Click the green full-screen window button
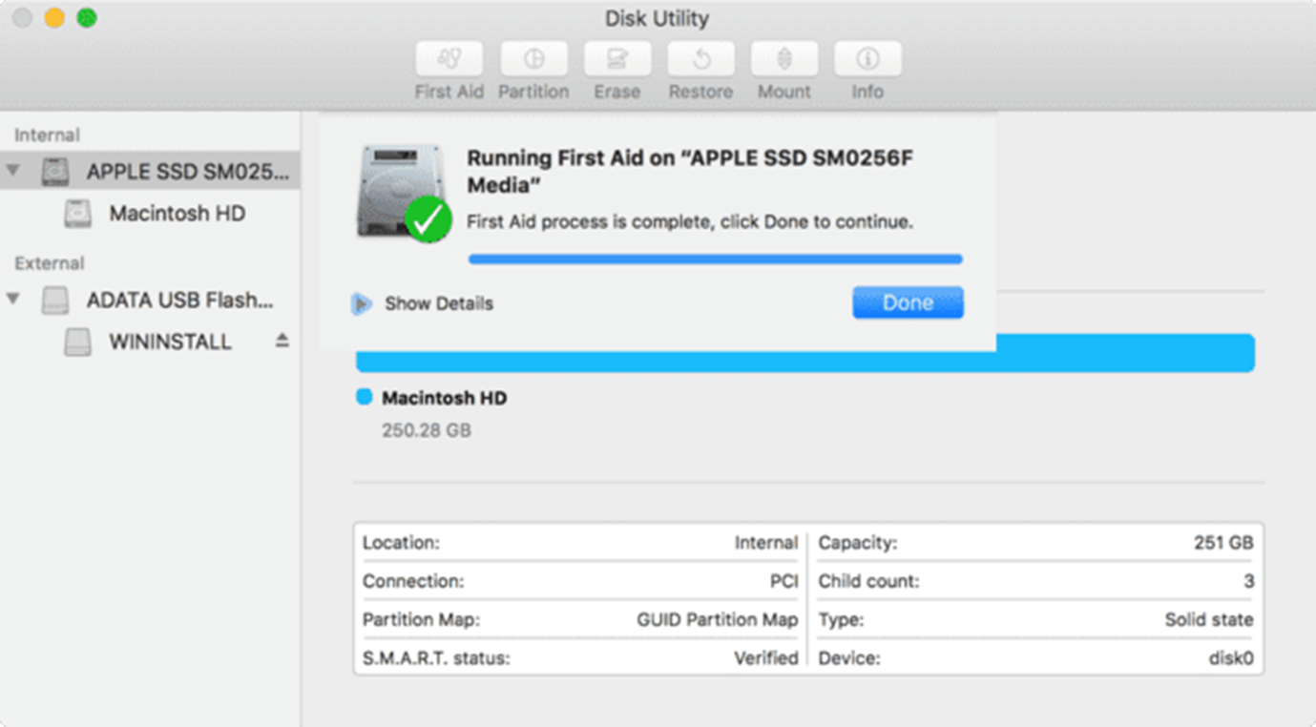This screenshot has height=727, width=1316. pos(87,17)
